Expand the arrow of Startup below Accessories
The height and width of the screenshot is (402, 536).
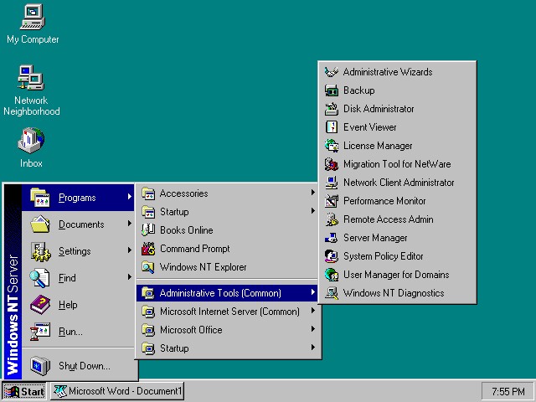(312, 211)
